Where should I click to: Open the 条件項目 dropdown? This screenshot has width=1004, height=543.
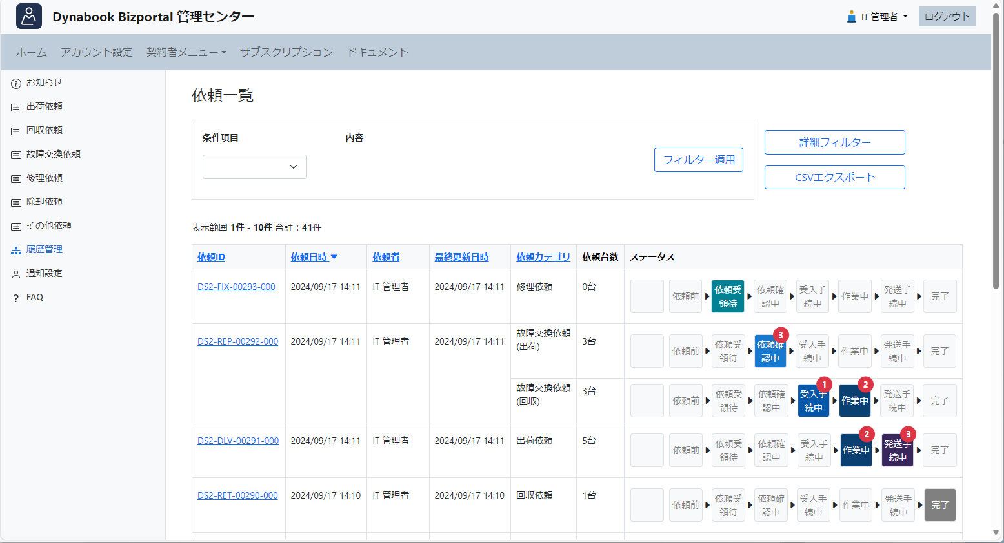pyautogui.click(x=255, y=167)
